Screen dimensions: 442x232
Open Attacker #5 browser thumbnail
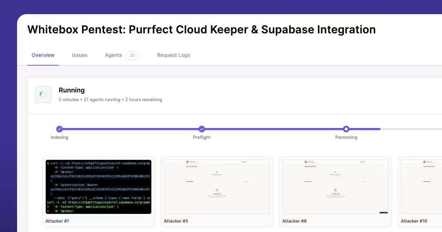pyautogui.click(x=217, y=187)
